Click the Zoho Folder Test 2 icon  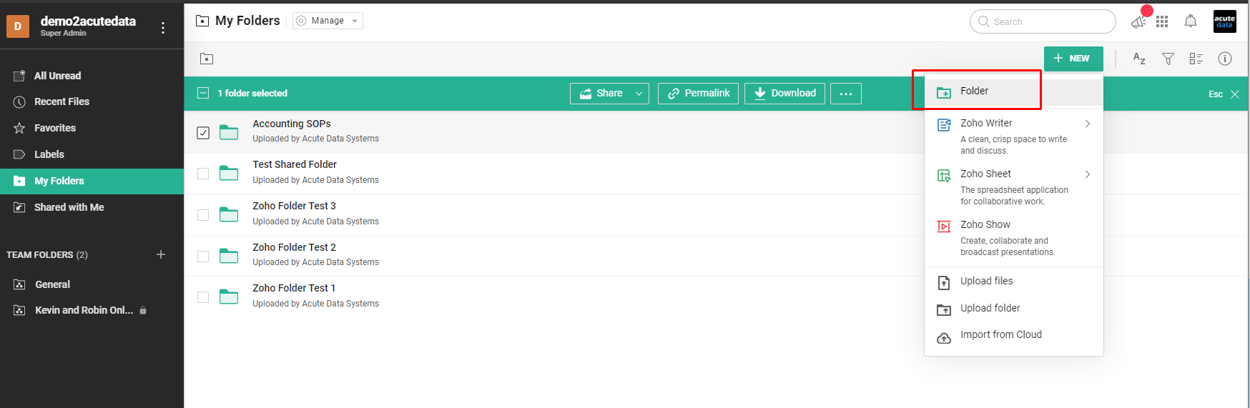229,256
